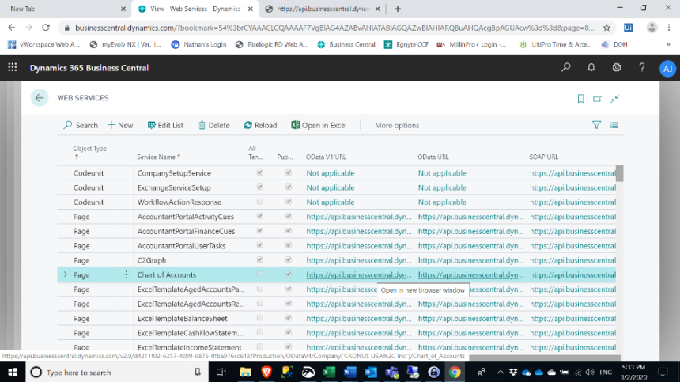Viewport: 680px width, 382px height.
Task: Reload the browser page
Action: click(x=46, y=28)
